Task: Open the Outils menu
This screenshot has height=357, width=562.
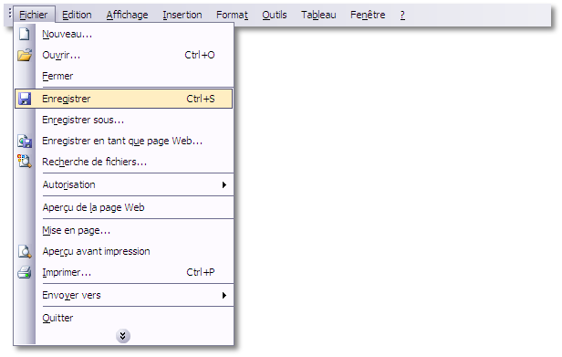Action: click(275, 15)
